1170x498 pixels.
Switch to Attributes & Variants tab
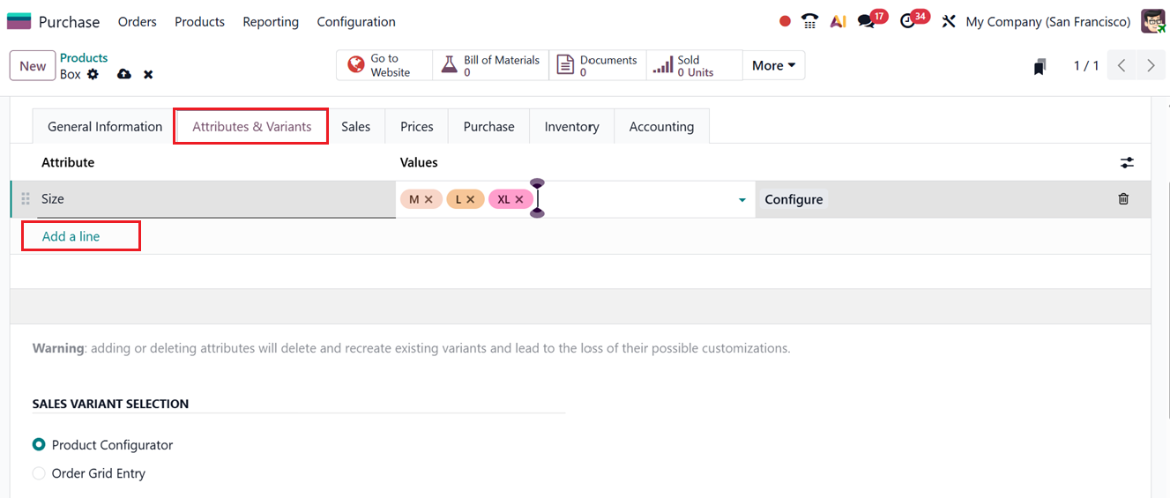click(251, 127)
